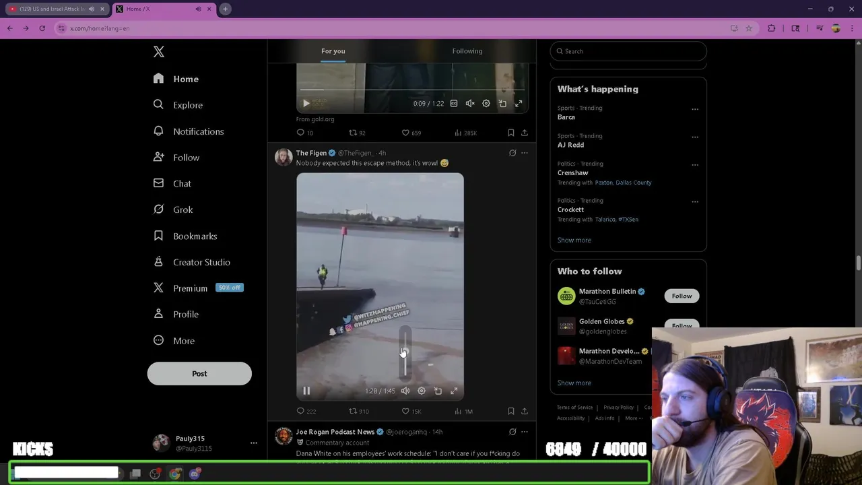
Task: Mute The Figen video
Action: click(405, 391)
